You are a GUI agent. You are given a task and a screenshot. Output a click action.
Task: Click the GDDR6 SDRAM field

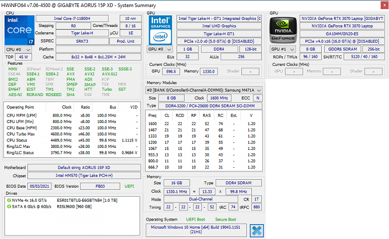pos(343,49)
